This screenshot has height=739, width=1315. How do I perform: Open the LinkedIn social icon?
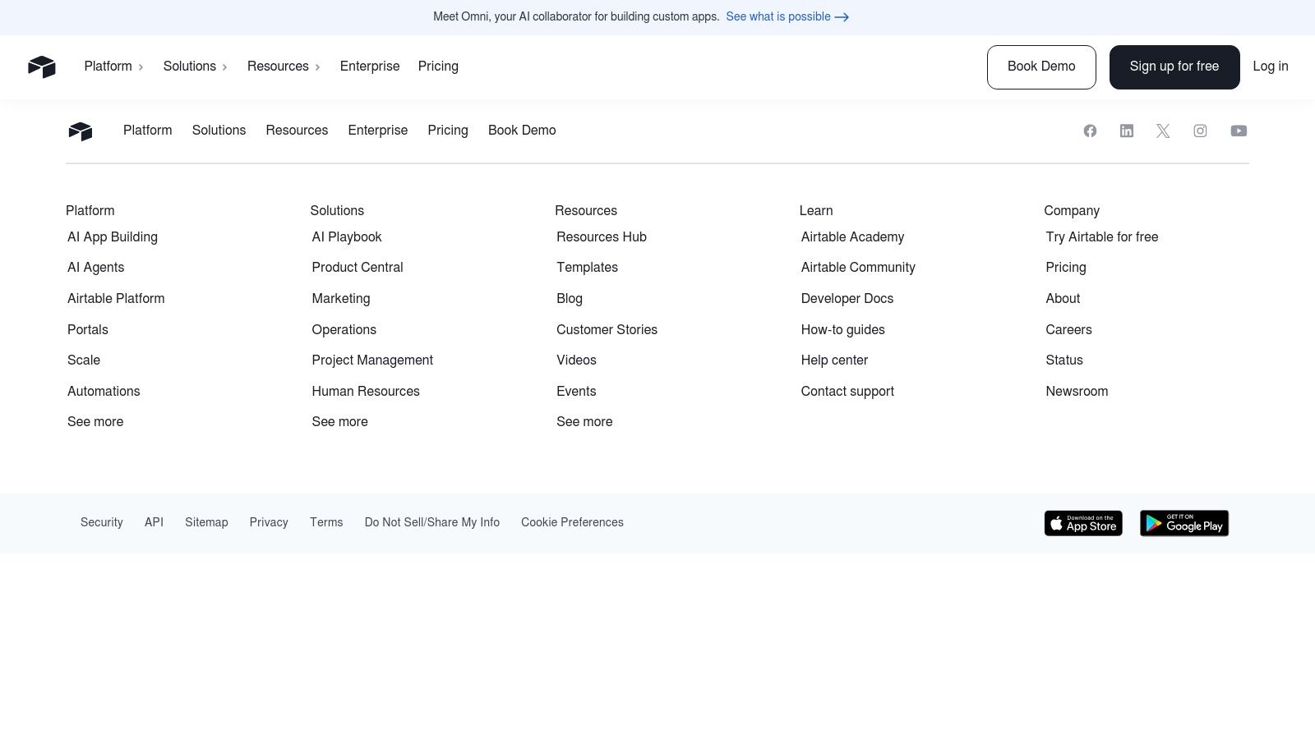tap(1127, 131)
